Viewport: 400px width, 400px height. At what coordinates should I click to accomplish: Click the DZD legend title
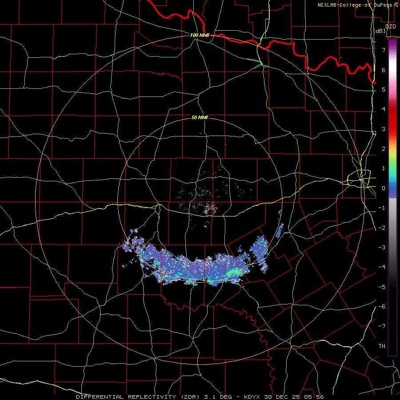click(x=390, y=27)
